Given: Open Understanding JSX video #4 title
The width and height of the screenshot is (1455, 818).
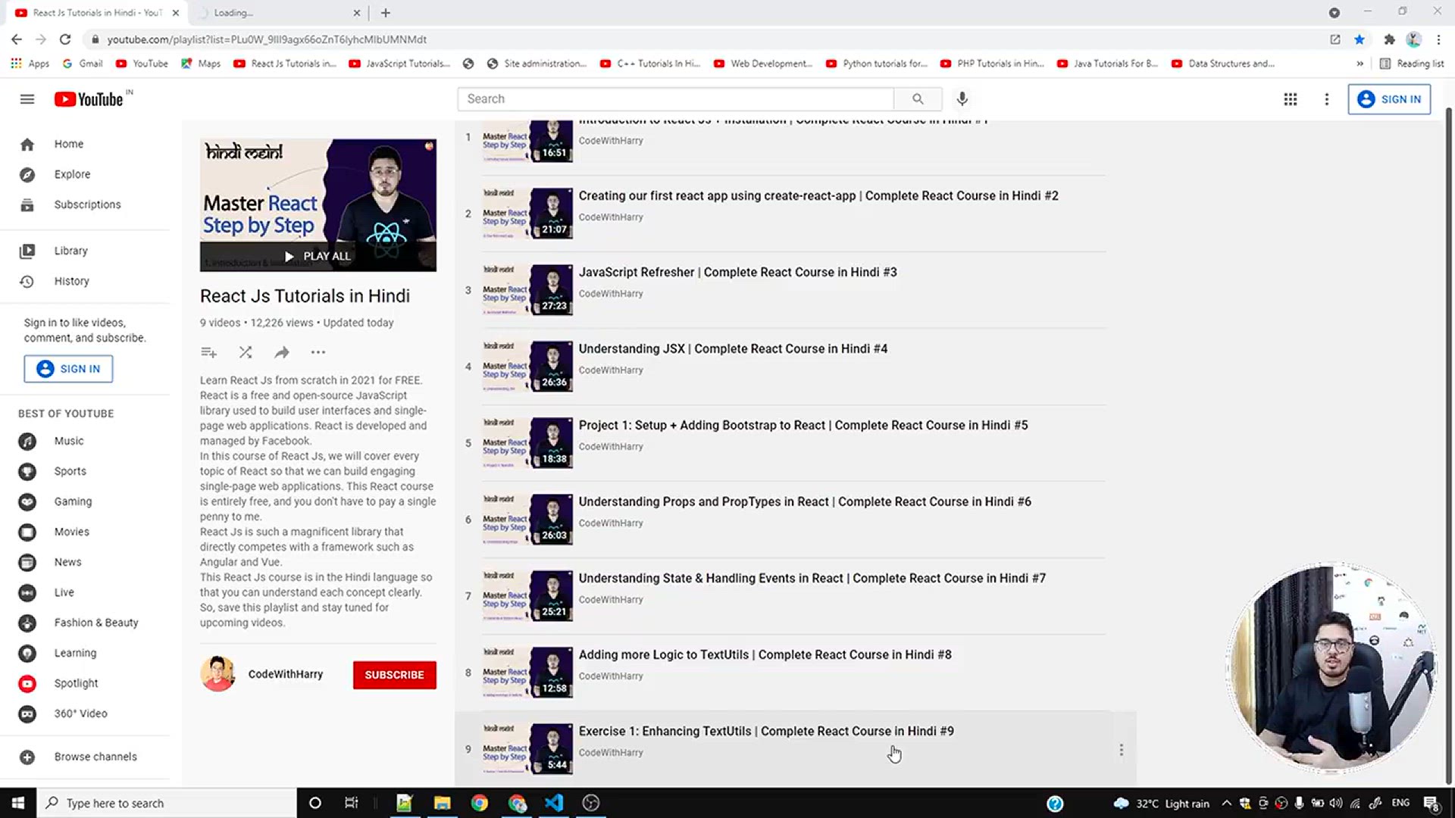Looking at the screenshot, I should click(x=733, y=348).
